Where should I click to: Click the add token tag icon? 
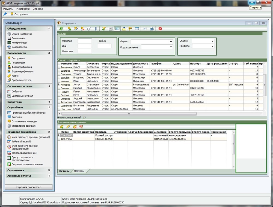[x=61, y=127]
